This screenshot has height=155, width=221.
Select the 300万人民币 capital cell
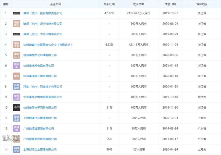tap(139, 55)
